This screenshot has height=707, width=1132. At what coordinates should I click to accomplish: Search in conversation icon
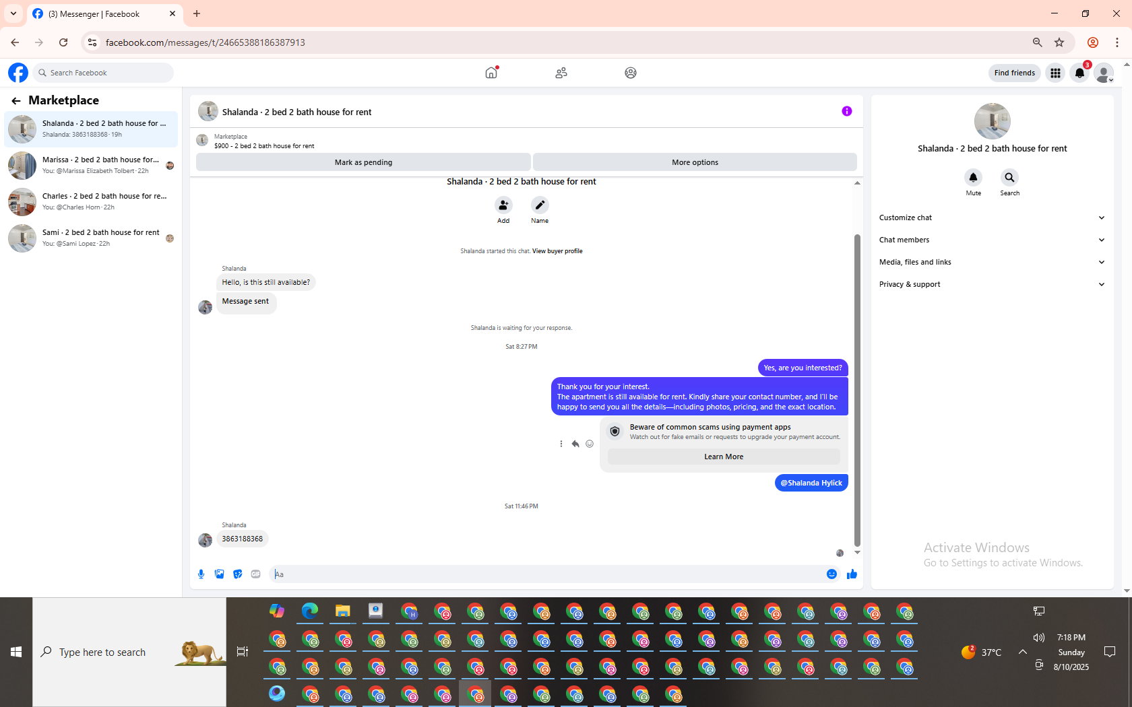click(x=1009, y=177)
